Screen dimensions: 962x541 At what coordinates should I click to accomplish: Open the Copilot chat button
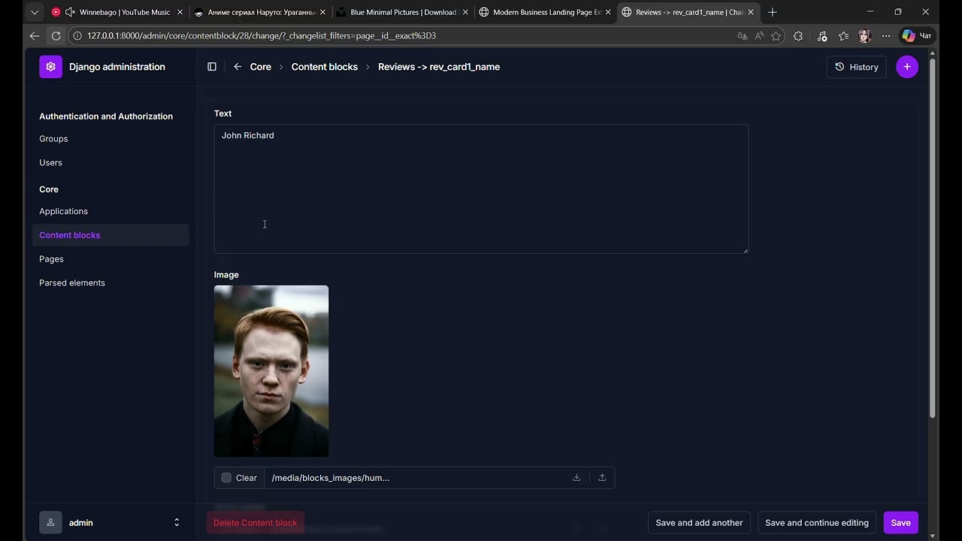[x=917, y=35]
